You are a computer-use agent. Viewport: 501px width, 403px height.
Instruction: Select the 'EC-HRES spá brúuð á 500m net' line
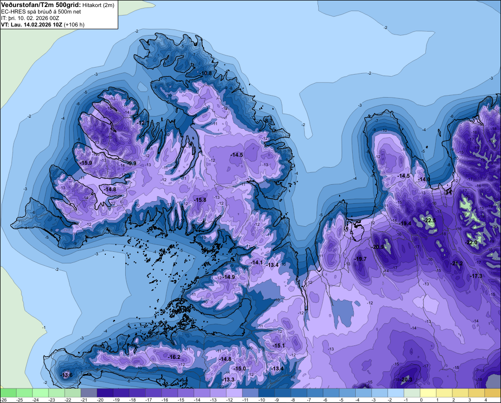(x=41, y=12)
